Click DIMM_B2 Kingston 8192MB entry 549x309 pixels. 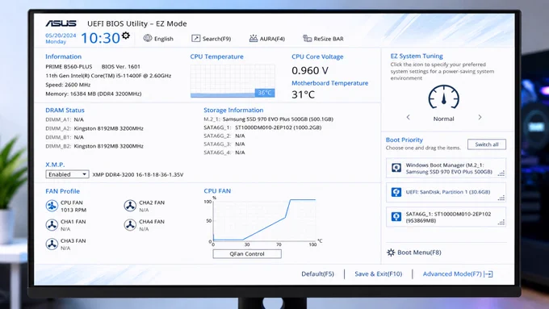[94, 146]
